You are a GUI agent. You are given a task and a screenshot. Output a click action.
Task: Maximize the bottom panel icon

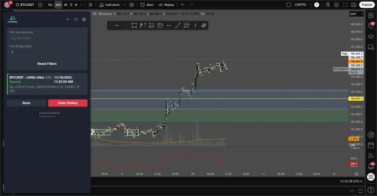click(x=360, y=191)
